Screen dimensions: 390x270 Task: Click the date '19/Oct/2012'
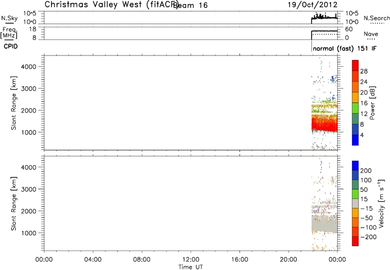coord(312,5)
